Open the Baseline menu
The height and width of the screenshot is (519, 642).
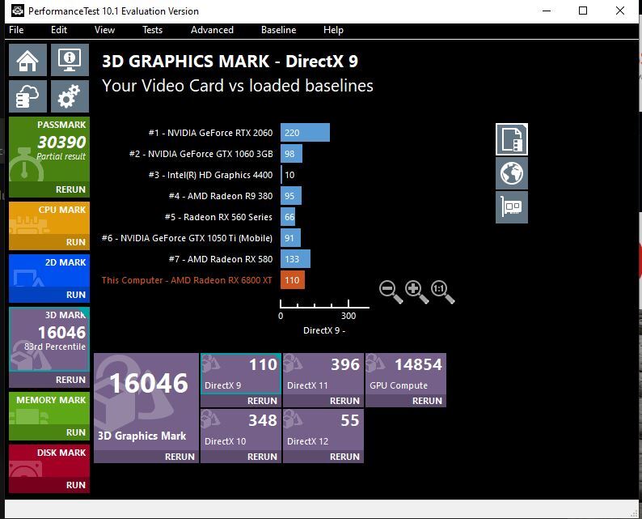coord(278,30)
